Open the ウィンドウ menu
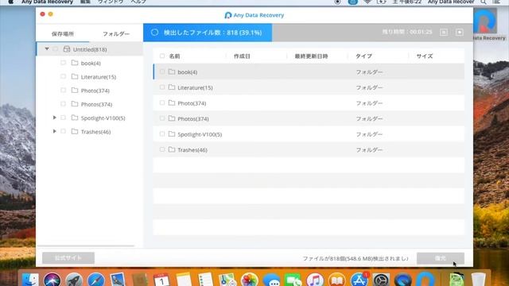Screen dimensions: 509x286 pos(111,2)
